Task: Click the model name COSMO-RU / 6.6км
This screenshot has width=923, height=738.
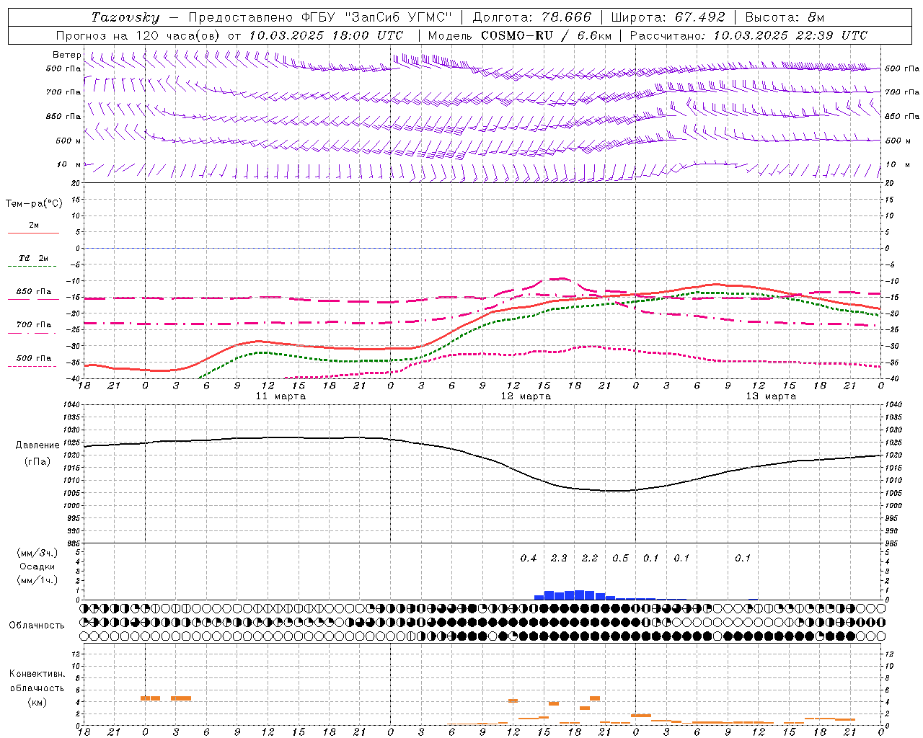Action: click(546, 35)
